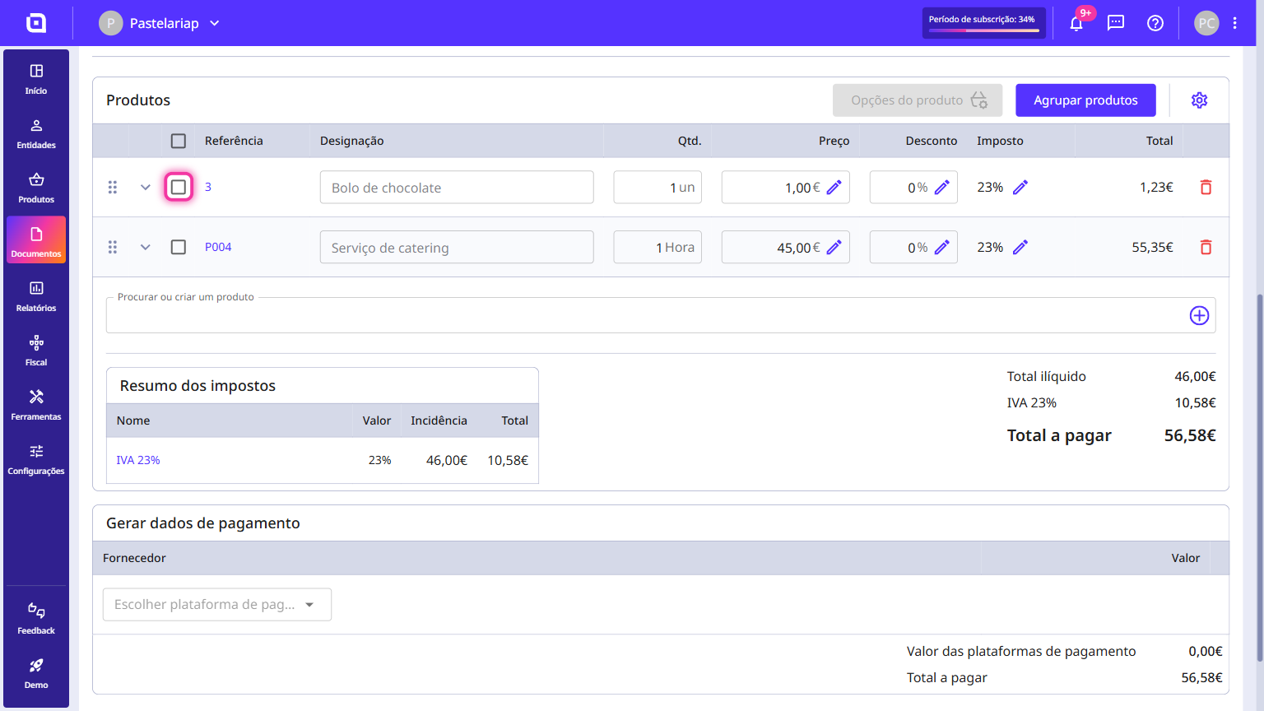This screenshot has width=1264, height=711.
Task: Click the drag handle of the P004 row
Action: point(113,247)
